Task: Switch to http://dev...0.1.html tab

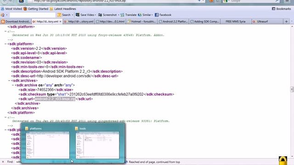Action: pyautogui.click(x=110, y=22)
